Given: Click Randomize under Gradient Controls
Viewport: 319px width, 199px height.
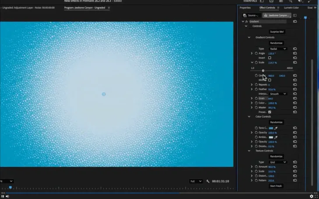Looking at the screenshot, I should [276, 43].
